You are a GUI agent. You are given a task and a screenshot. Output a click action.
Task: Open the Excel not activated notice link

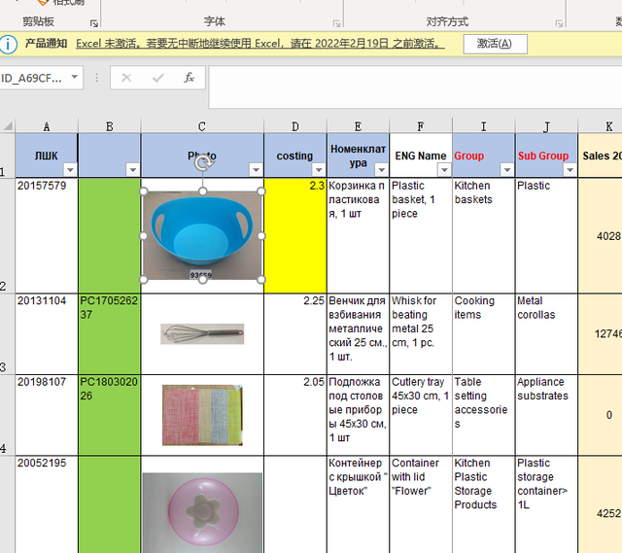tap(260, 44)
